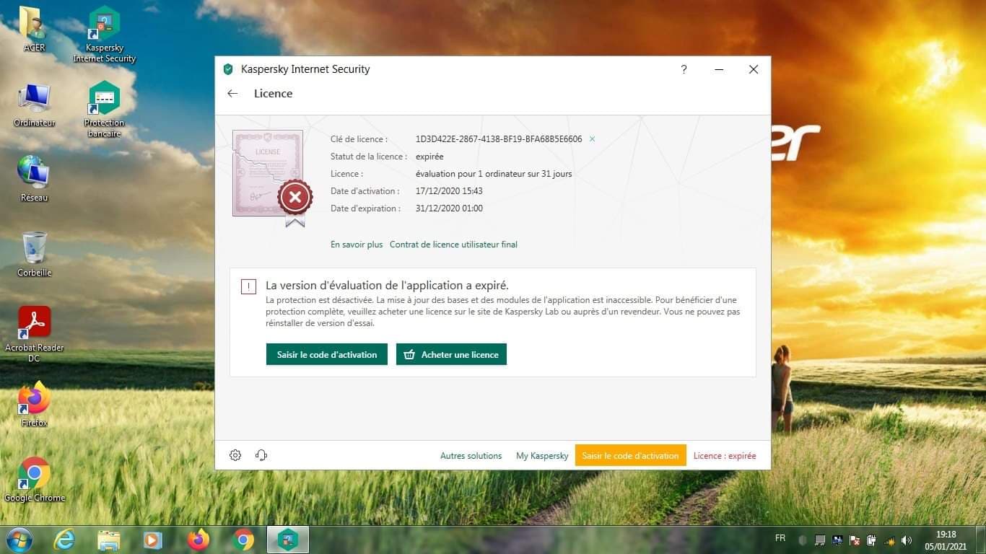This screenshot has width=986, height=554.
Task: Open the volume speaker tray icon
Action: tap(907, 540)
